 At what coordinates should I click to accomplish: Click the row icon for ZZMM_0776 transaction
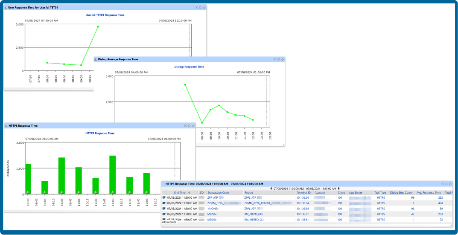tap(164, 203)
